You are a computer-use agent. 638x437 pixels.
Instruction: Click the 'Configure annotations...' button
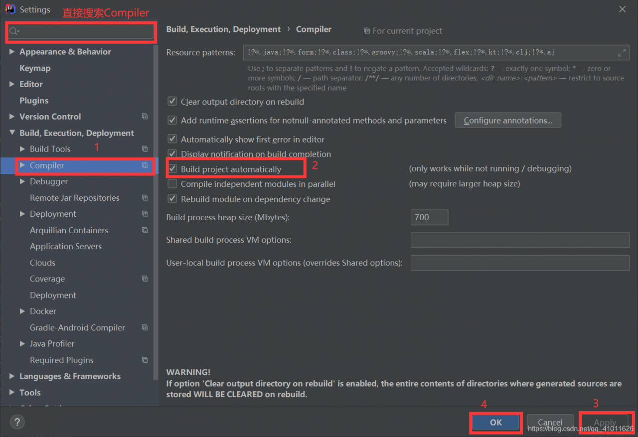(x=508, y=120)
